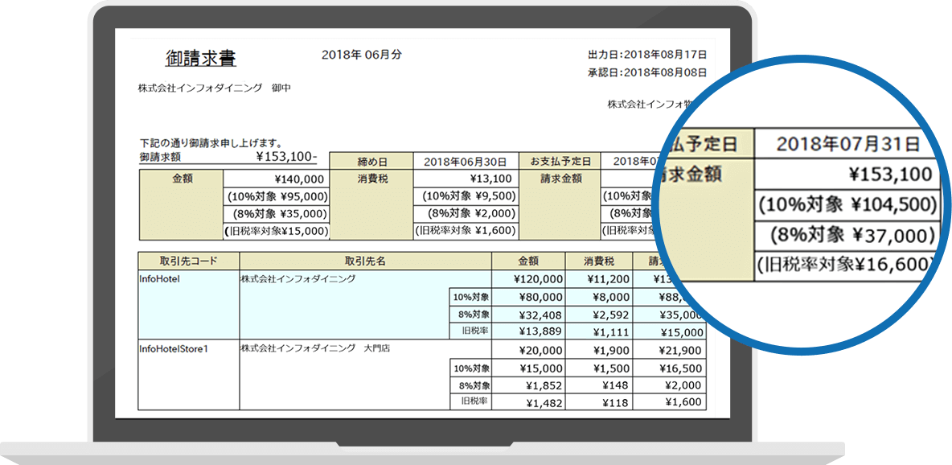
Task: Click the 取引先名 column header
Action: 365,261
